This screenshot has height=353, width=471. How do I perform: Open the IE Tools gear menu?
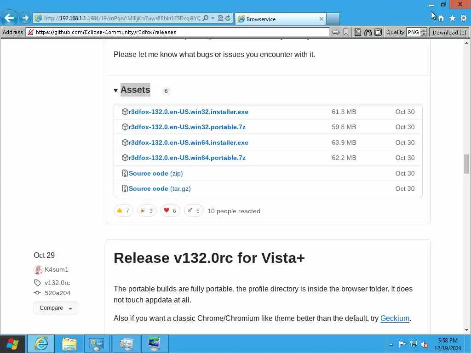(x=464, y=18)
